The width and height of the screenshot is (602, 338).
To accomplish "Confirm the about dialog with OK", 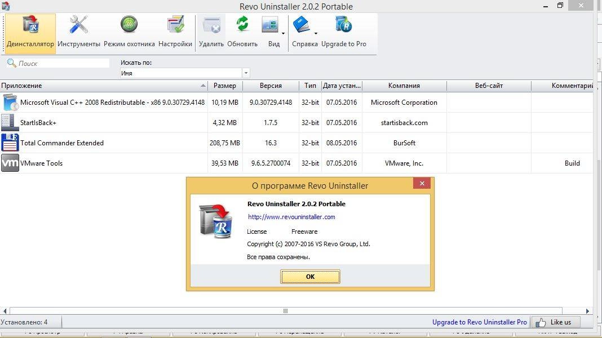I will click(x=310, y=277).
